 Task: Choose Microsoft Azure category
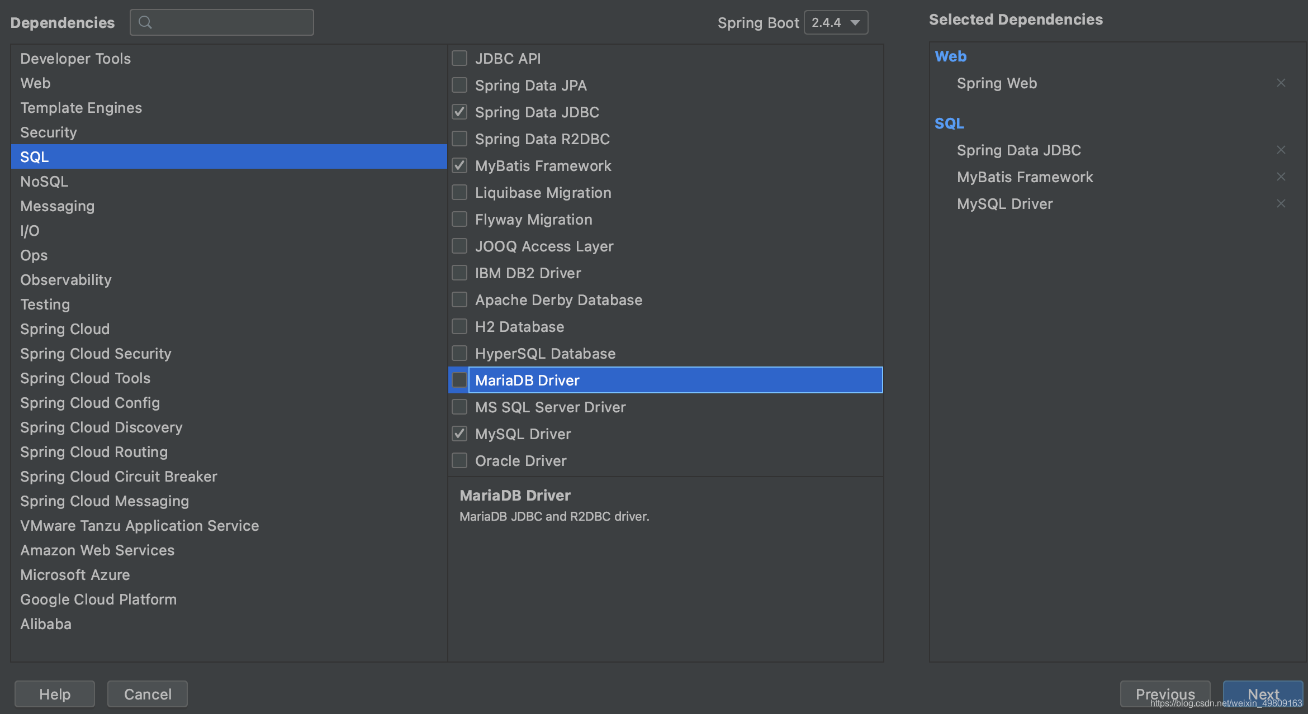pyautogui.click(x=229, y=575)
